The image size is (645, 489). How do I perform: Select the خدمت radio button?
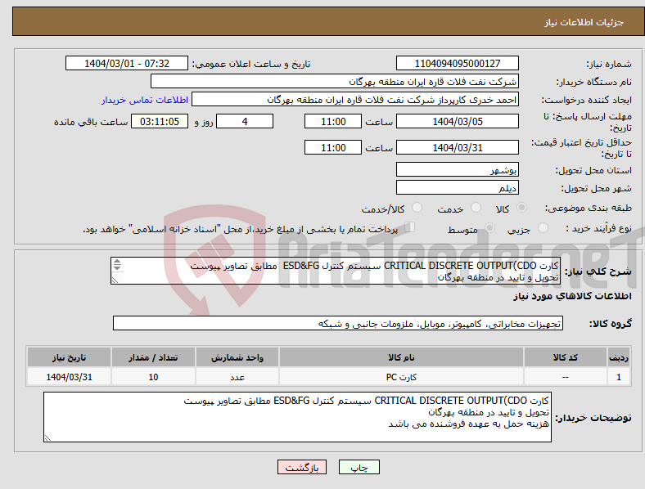click(x=476, y=208)
